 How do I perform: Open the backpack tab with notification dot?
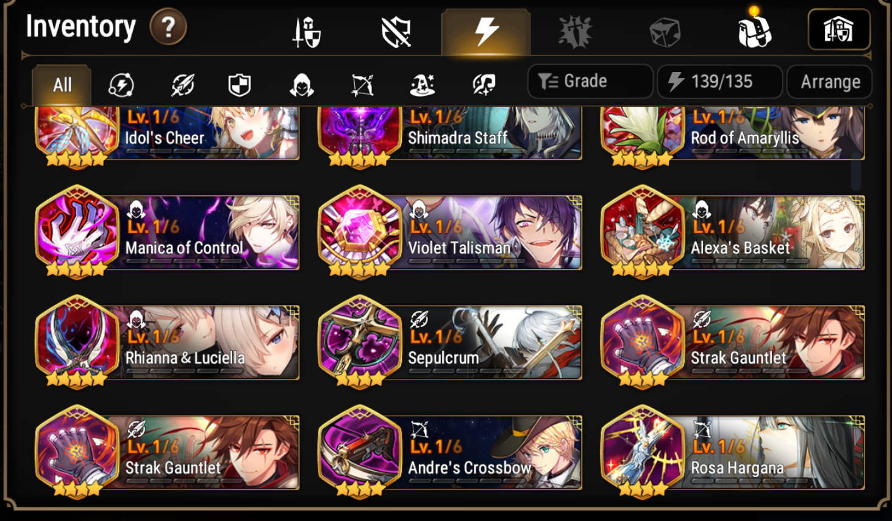point(754,29)
